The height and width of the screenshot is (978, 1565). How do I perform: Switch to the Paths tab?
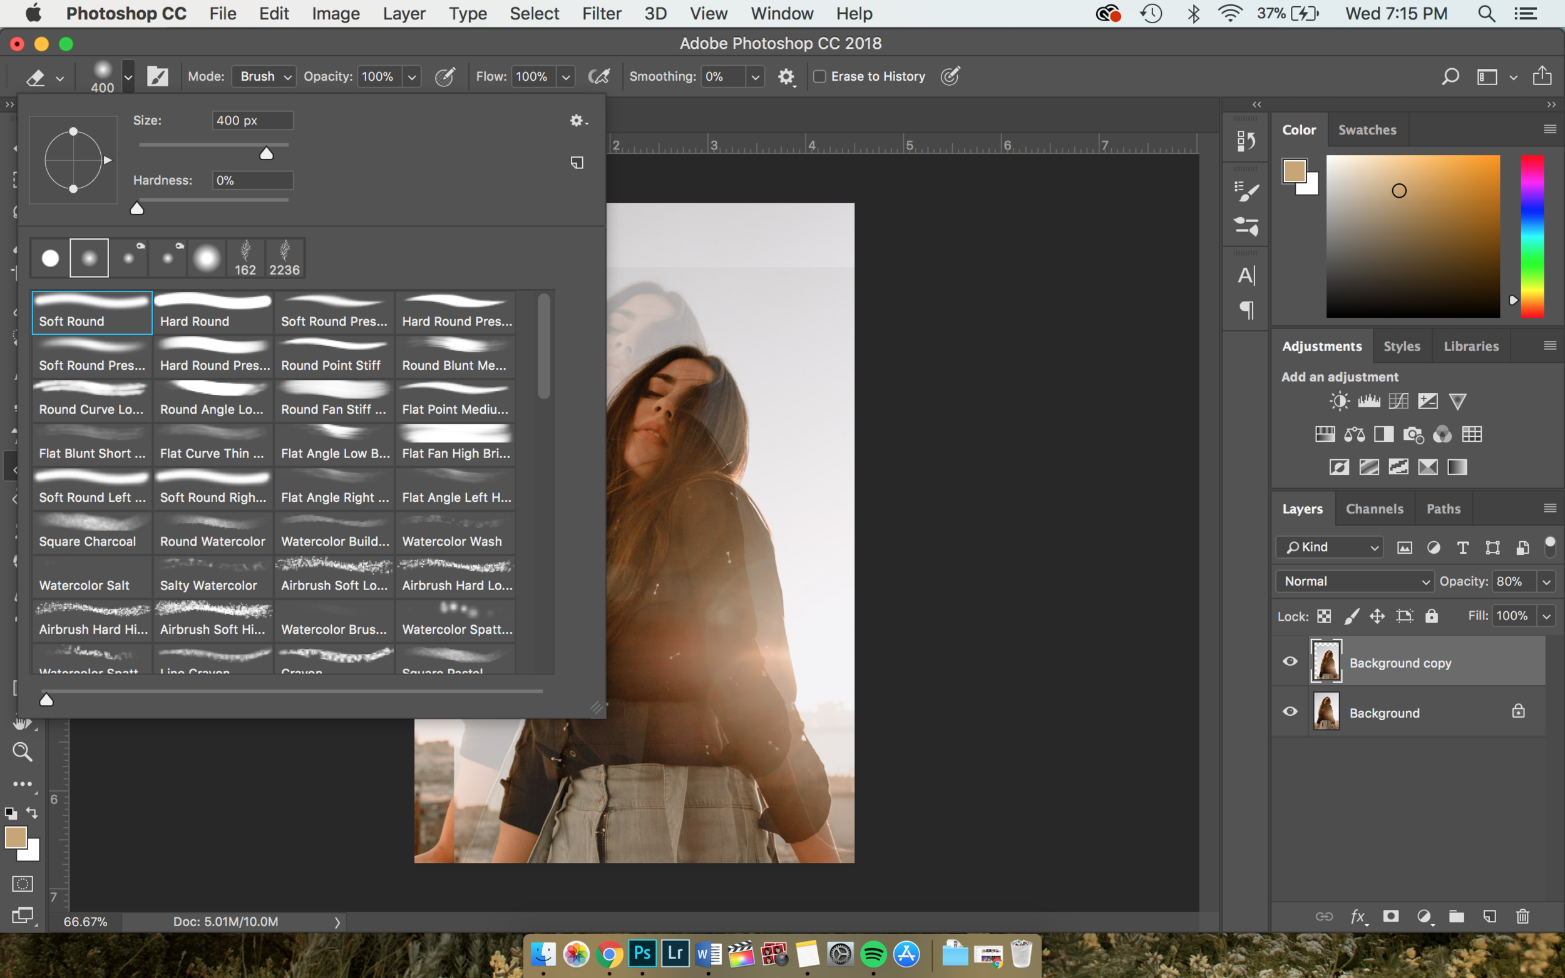click(x=1443, y=509)
